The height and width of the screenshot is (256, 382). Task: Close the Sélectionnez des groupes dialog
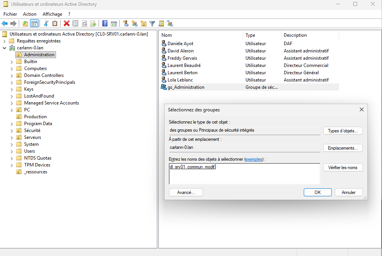pyautogui.click(x=362, y=110)
